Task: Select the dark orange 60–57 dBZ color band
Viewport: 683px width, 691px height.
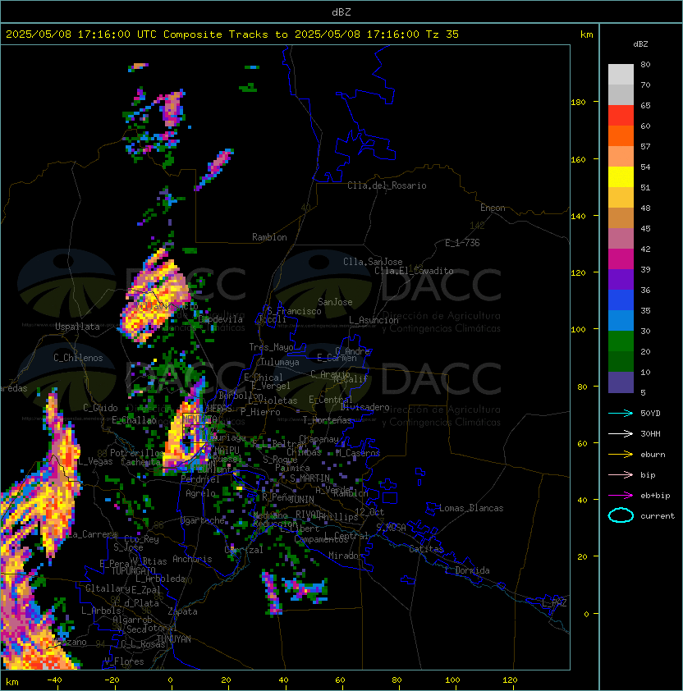Action: tap(621, 136)
